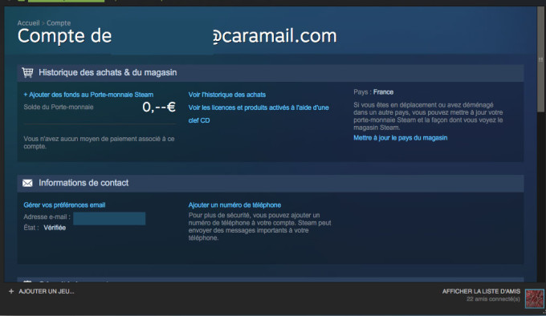Go to Accueil in the breadcrumb

tap(29, 23)
